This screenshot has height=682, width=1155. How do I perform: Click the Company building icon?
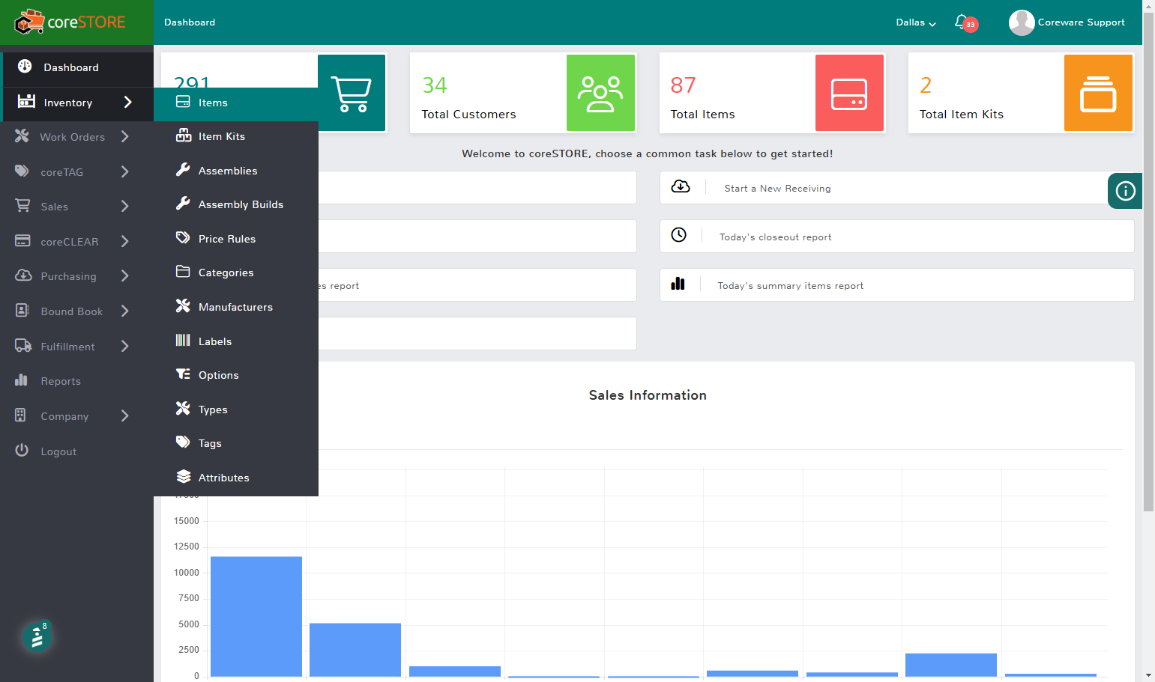pos(20,415)
